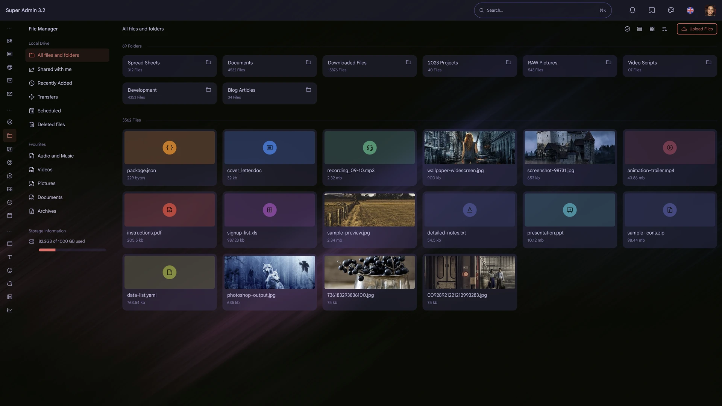Click the recording_09-10.mp3 headphones icon

(370, 148)
